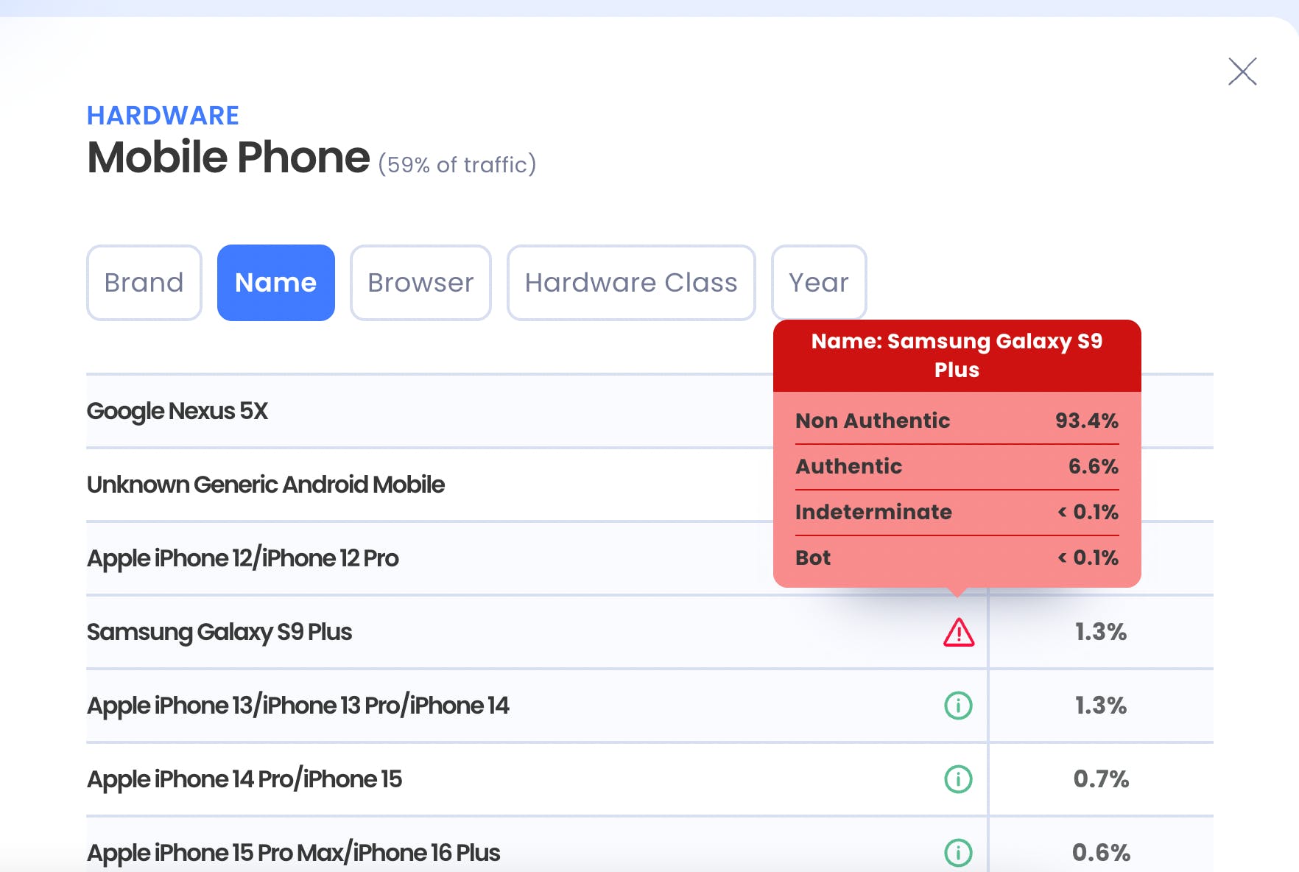Click info icon for iPhone 15 Pro Max row
The width and height of the screenshot is (1299, 872).
(x=959, y=853)
